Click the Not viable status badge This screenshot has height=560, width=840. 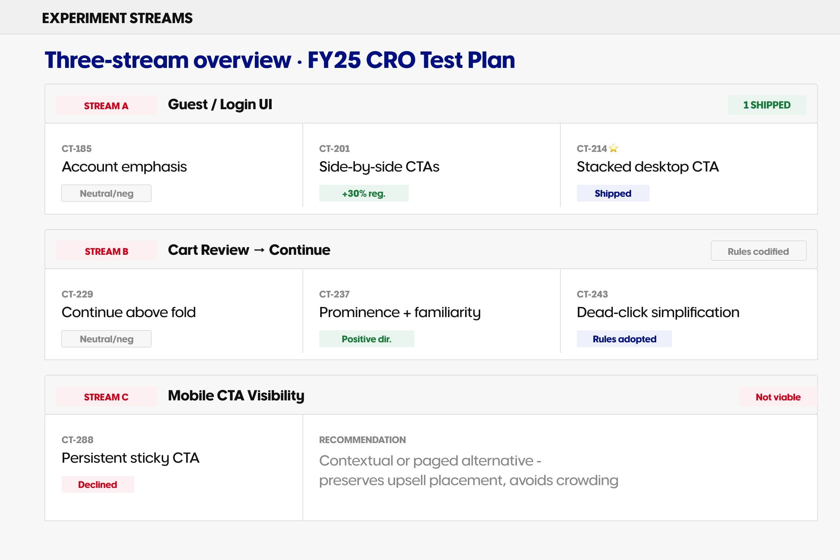[778, 397]
